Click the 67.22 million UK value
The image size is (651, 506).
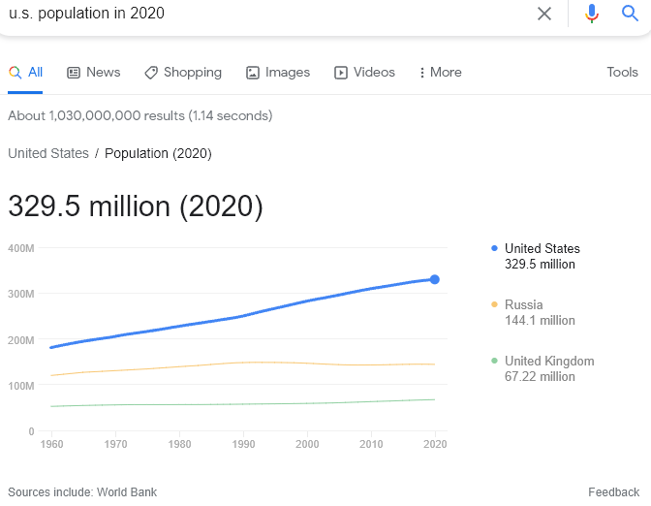click(540, 376)
